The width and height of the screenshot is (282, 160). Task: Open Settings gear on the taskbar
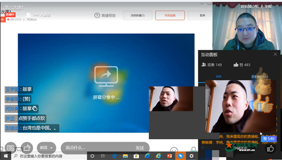tap(191, 156)
